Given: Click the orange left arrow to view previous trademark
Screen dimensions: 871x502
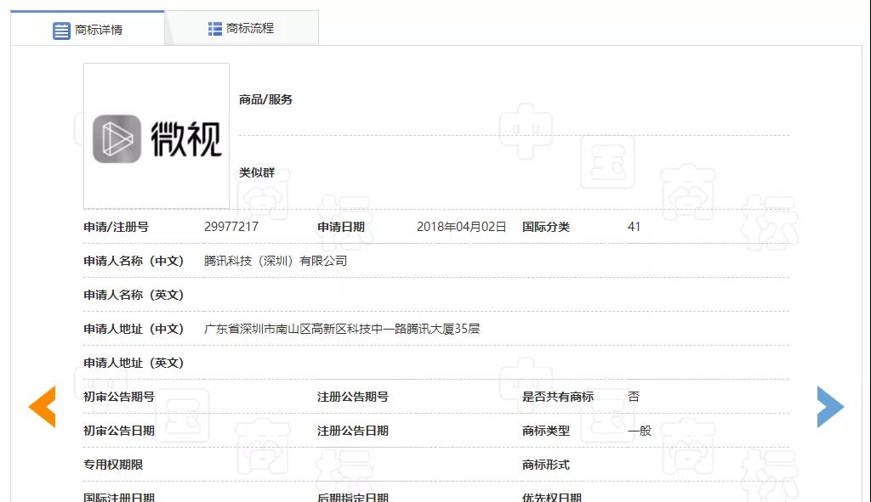Looking at the screenshot, I should pyautogui.click(x=41, y=408).
